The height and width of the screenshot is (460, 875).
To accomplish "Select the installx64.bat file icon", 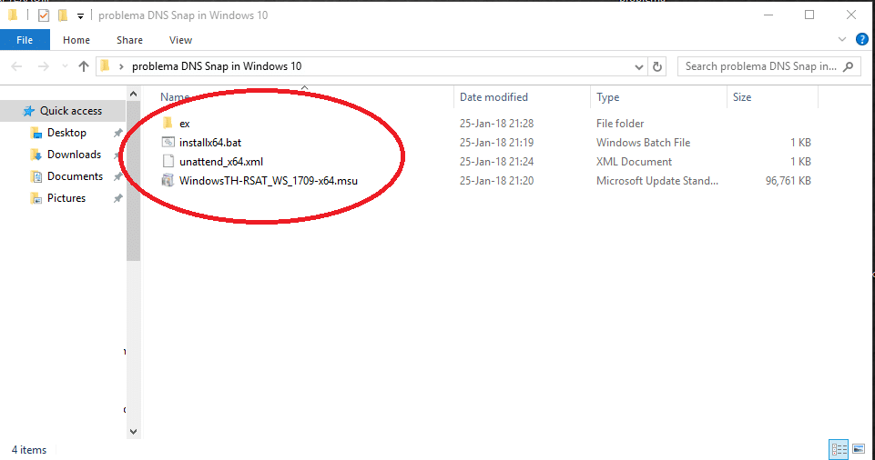I will [x=168, y=142].
